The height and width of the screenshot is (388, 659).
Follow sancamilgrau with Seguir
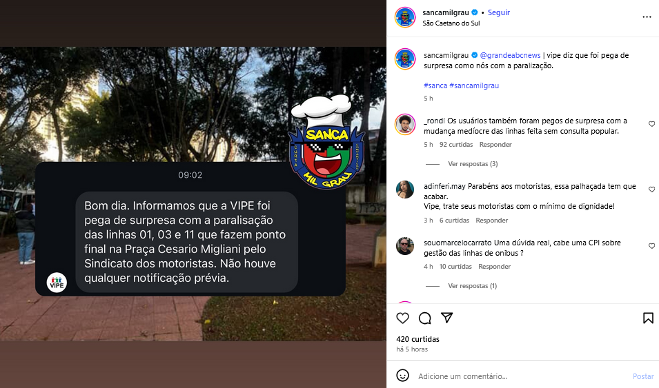coord(499,12)
